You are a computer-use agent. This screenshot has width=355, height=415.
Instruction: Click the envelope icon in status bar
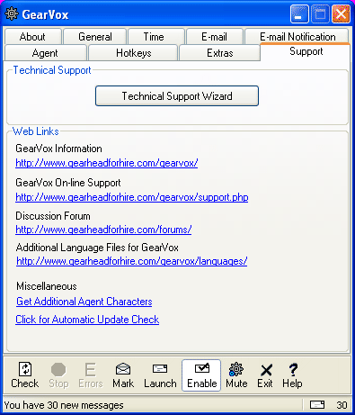[317, 405]
